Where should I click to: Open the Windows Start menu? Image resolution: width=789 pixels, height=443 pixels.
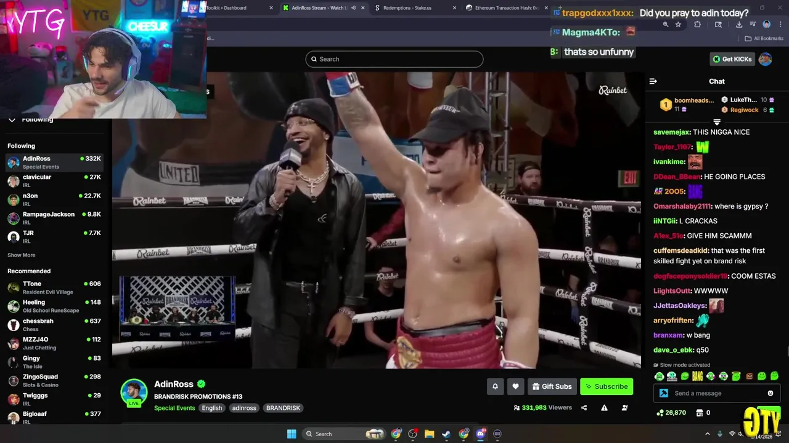[292, 434]
